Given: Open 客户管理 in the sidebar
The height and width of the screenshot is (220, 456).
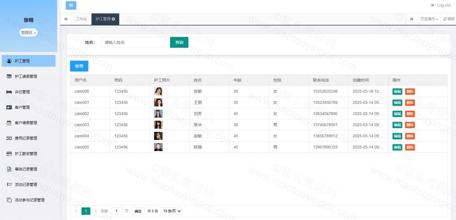Looking at the screenshot, I should pyautogui.click(x=28, y=107).
